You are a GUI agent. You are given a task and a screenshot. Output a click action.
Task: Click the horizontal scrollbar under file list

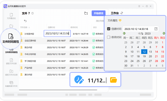[58, 90]
